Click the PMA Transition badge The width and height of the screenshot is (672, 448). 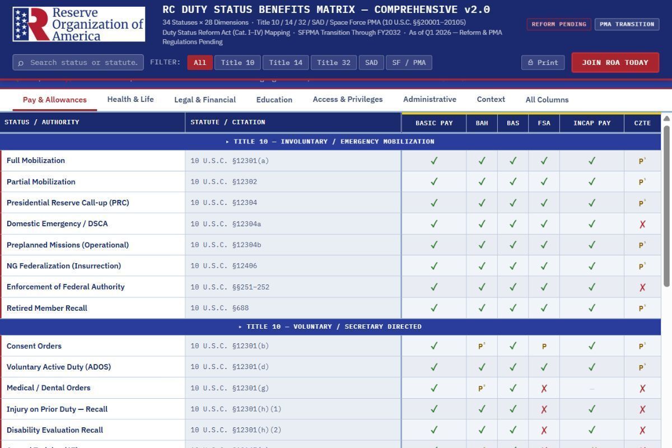(627, 24)
